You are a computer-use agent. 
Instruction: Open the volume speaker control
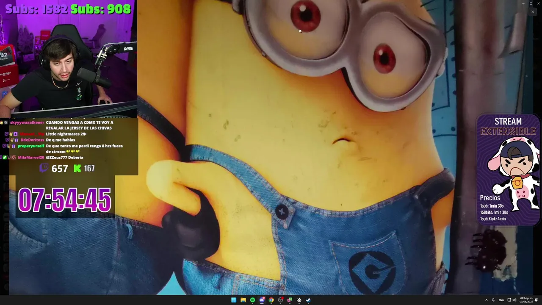click(x=514, y=300)
